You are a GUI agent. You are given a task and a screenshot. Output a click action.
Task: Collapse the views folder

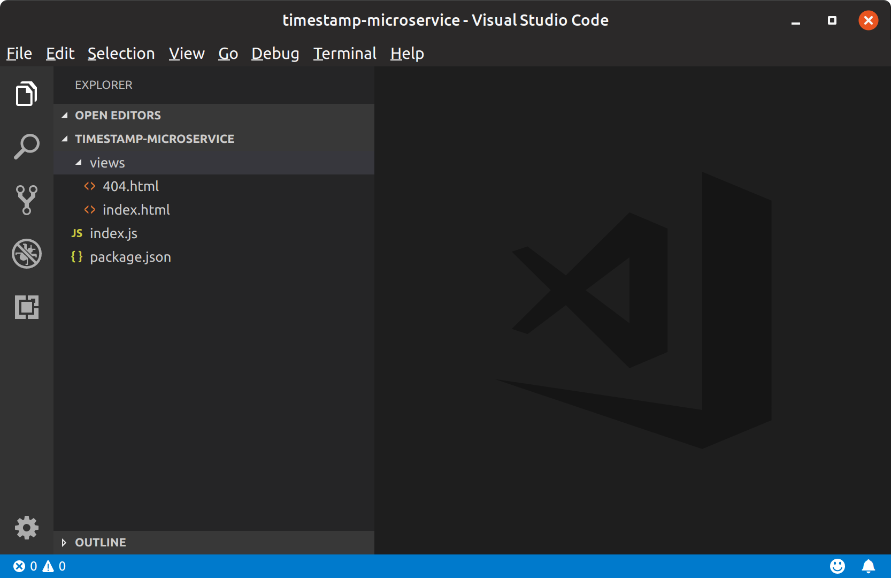tap(107, 163)
